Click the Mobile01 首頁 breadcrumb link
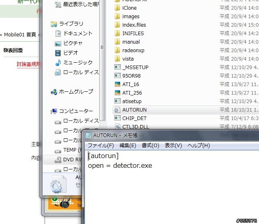The width and height of the screenshot is (259, 224). [20, 35]
